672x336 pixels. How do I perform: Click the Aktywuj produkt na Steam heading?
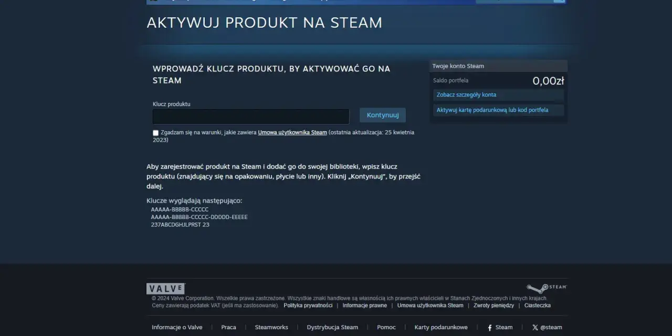click(265, 23)
